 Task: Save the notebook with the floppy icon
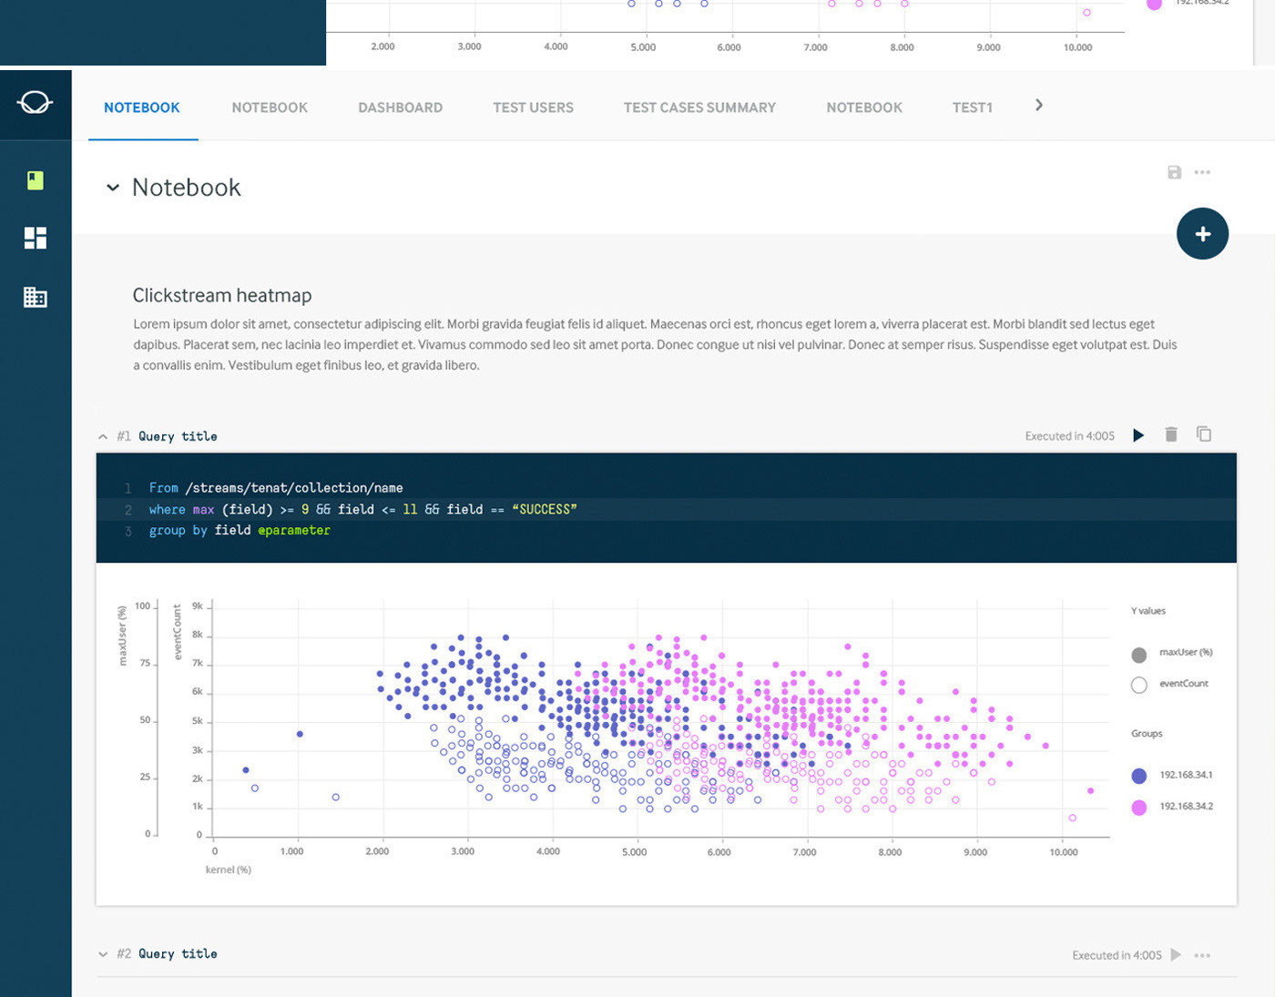click(1174, 172)
